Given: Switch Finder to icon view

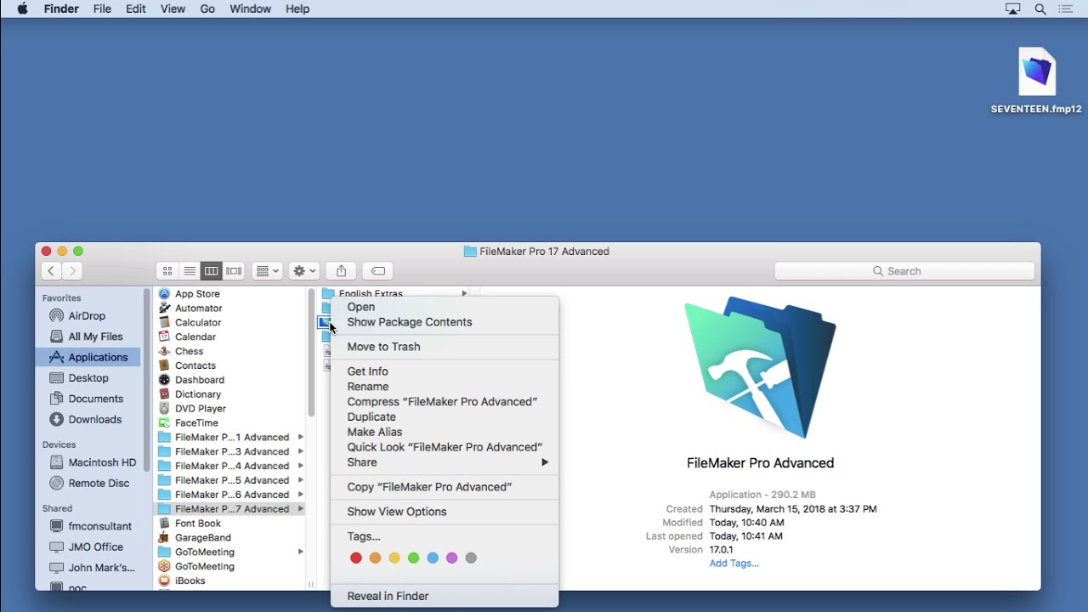Looking at the screenshot, I should tap(167, 271).
